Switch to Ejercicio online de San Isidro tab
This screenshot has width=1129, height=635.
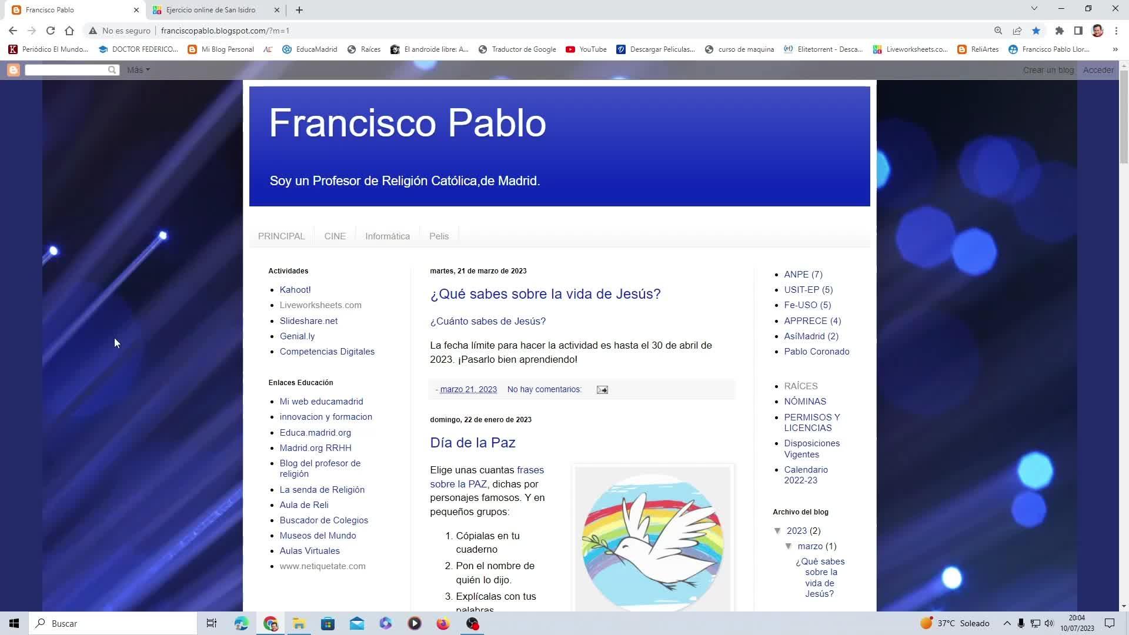[x=211, y=10]
